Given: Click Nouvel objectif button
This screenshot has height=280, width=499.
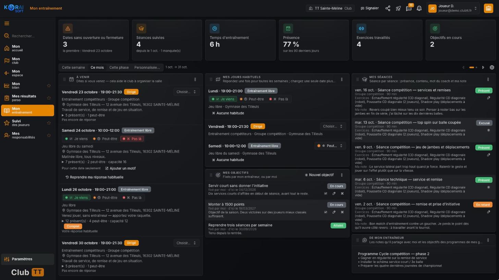Looking at the screenshot, I should [319, 175].
